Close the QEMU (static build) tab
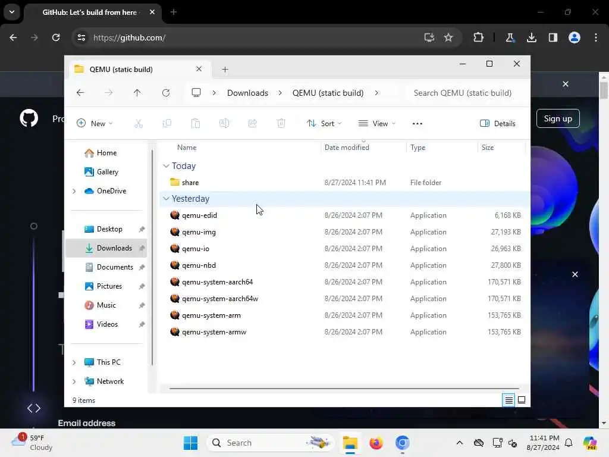This screenshot has width=609, height=457. [x=199, y=69]
